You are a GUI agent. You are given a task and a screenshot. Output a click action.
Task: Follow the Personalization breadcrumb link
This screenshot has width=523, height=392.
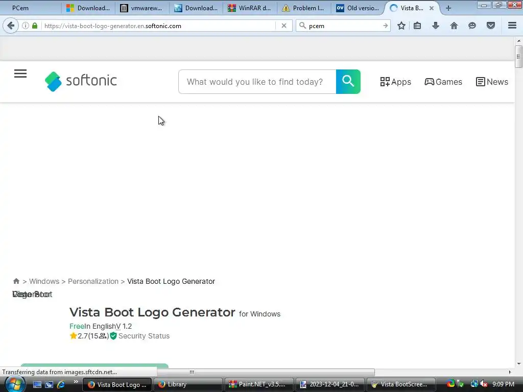[x=93, y=281]
